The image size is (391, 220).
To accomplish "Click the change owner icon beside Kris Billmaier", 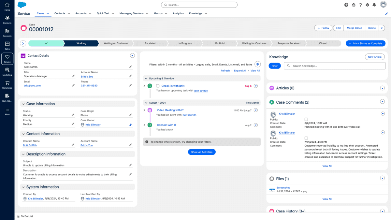I will [x=131, y=124].
